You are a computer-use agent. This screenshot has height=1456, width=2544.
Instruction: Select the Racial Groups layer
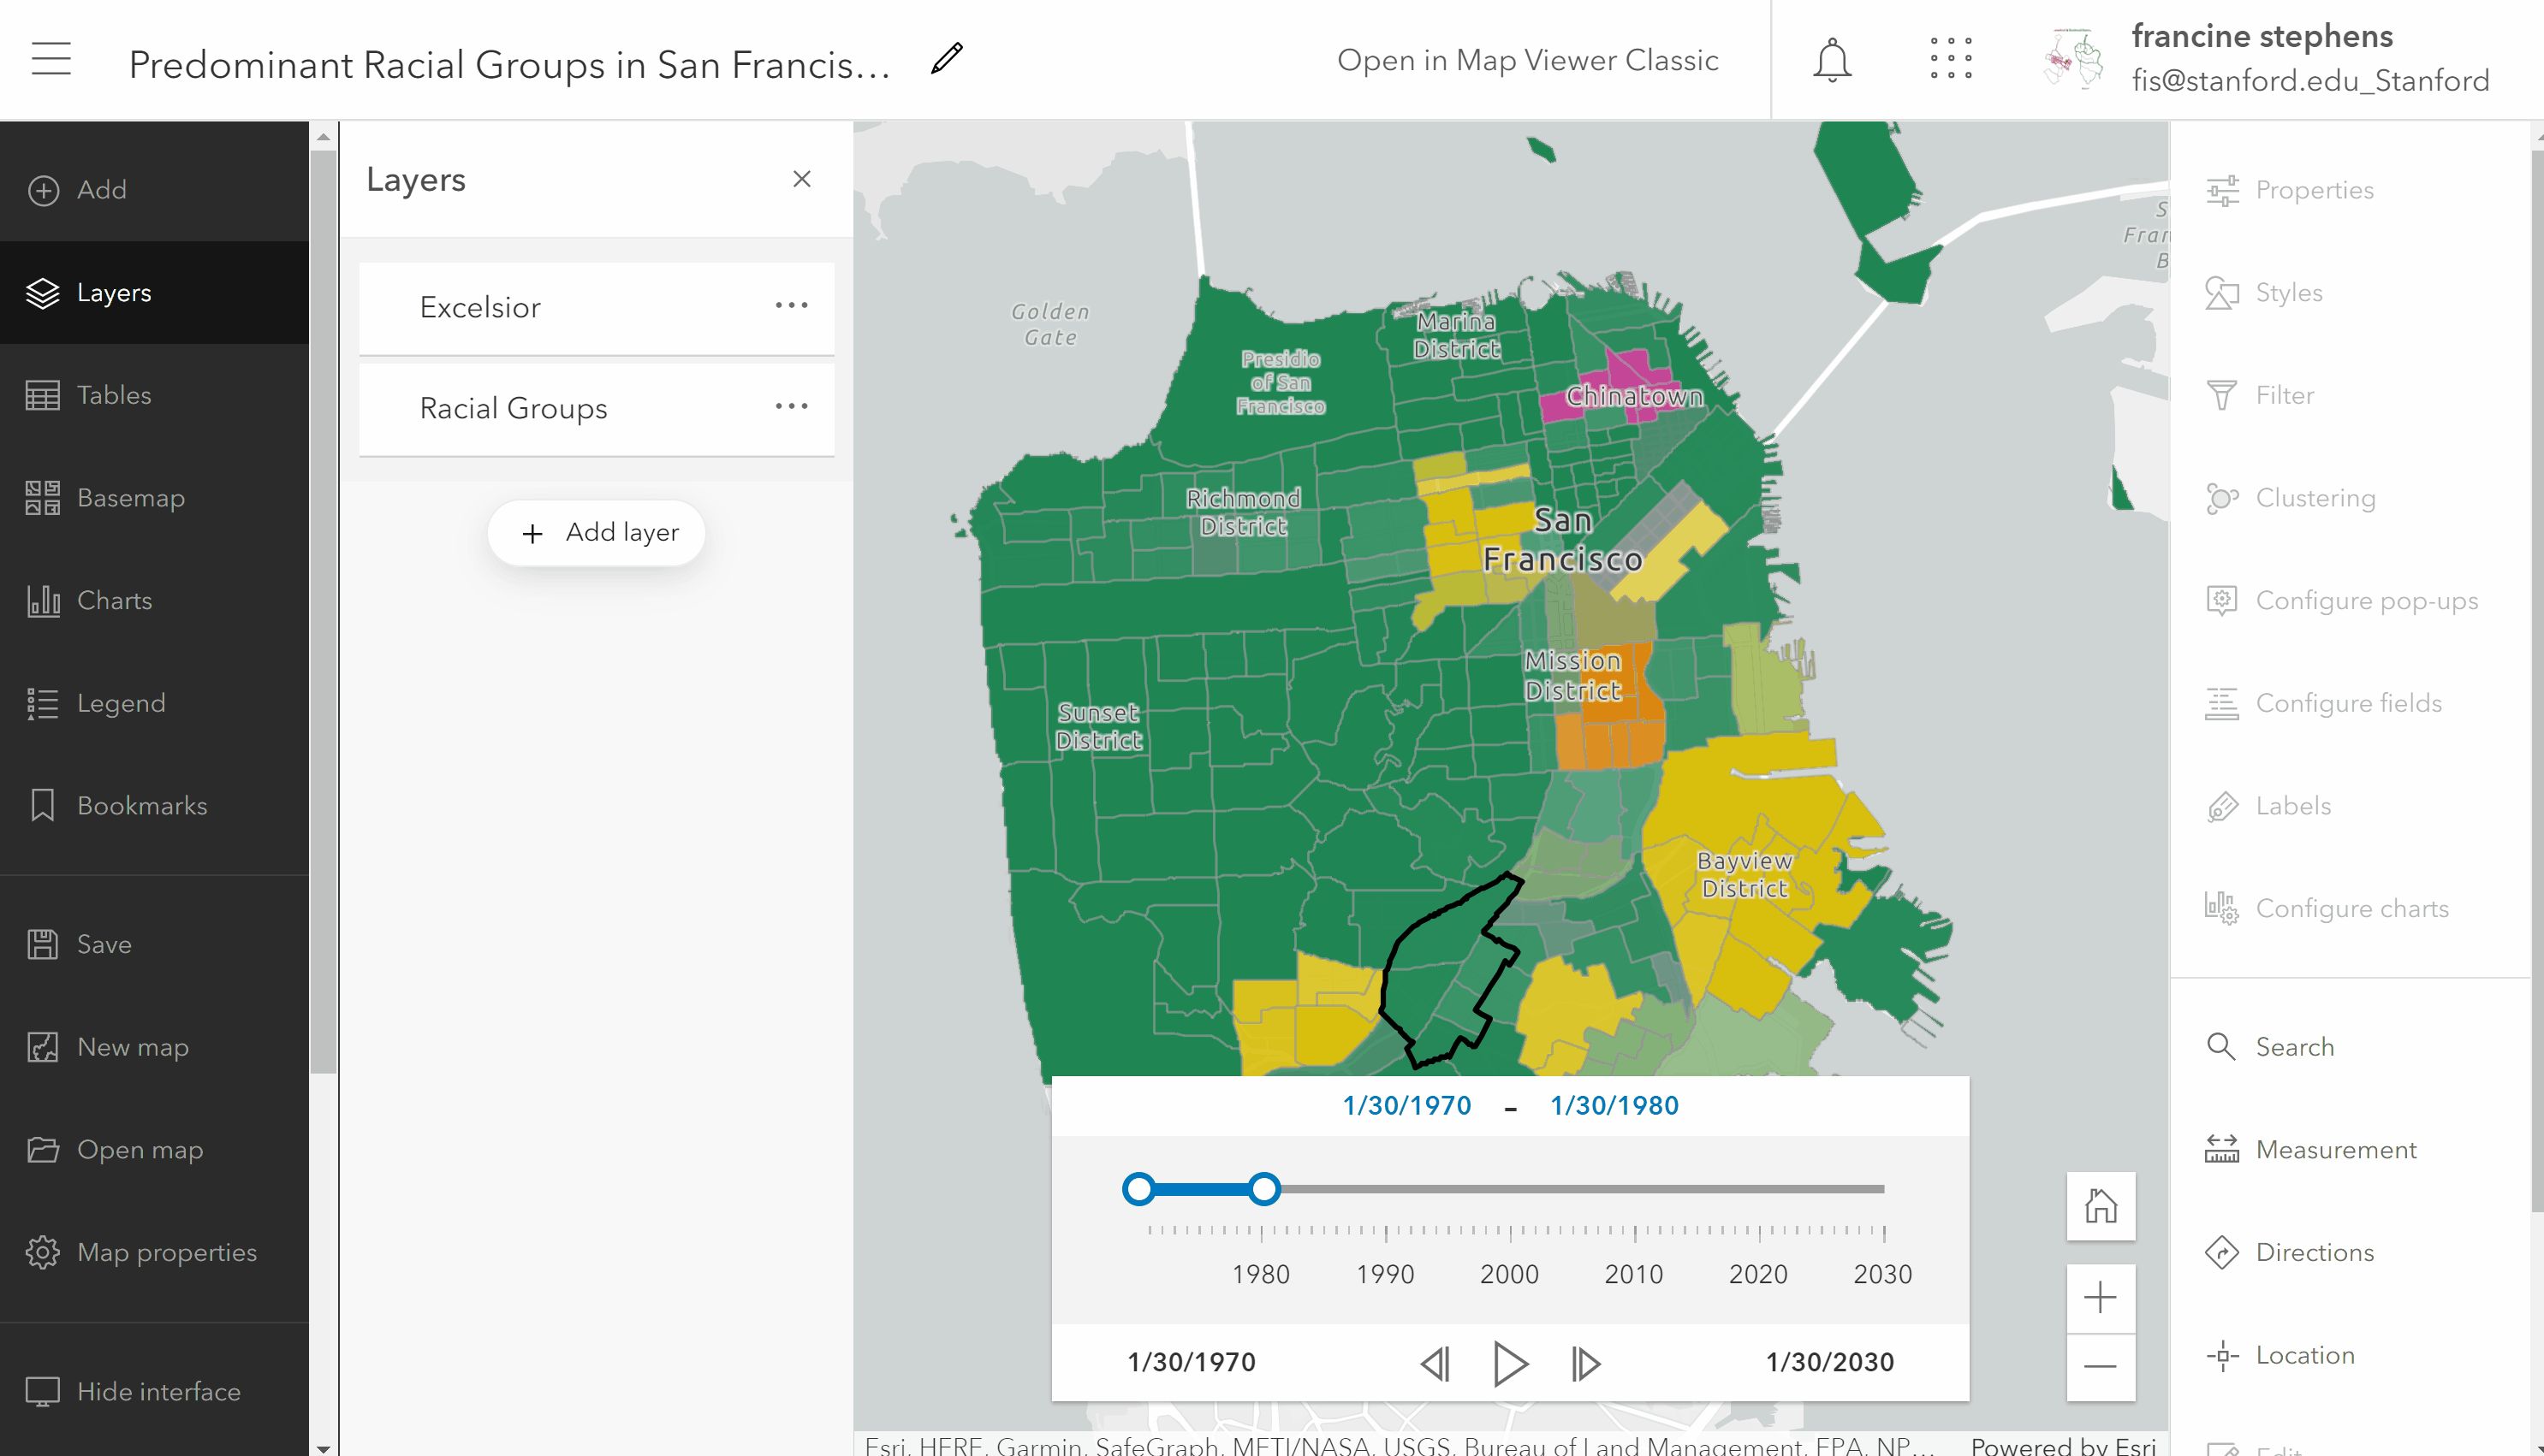514,408
